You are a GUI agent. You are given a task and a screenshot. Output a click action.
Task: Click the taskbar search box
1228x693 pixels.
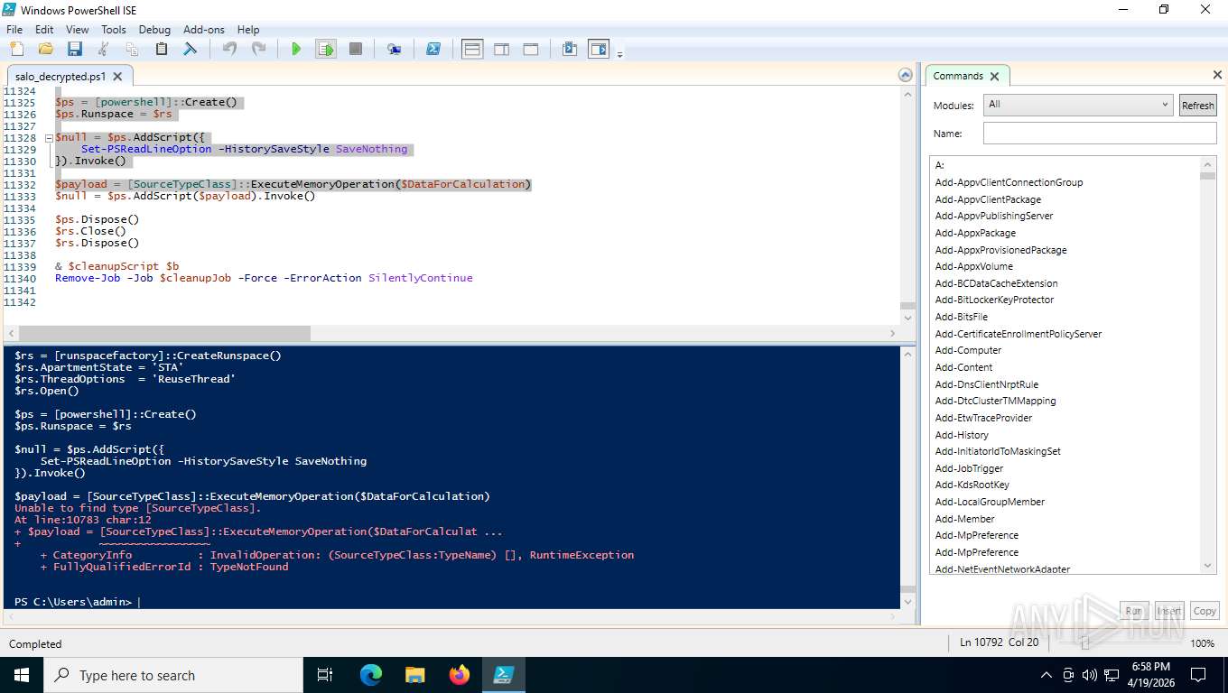[172, 675]
